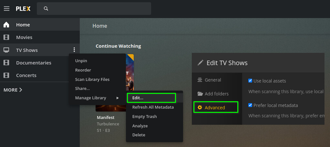330x147 pixels.
Task: Click the Movies film icon
Action: point(6,37)
